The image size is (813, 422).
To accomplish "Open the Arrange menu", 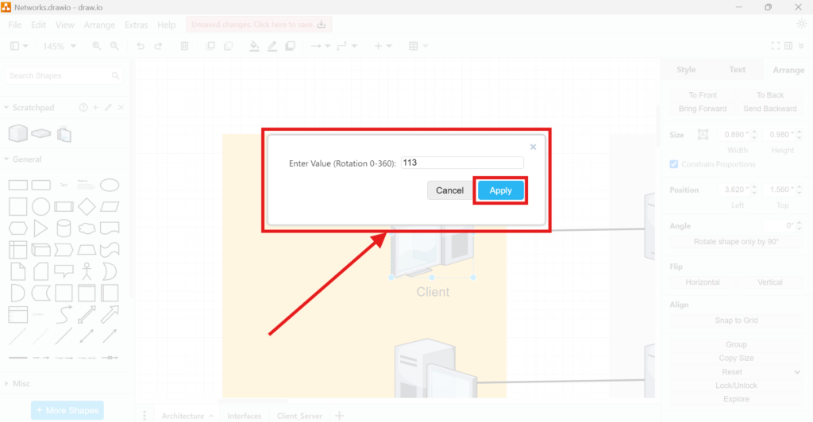I will point(99,25).
